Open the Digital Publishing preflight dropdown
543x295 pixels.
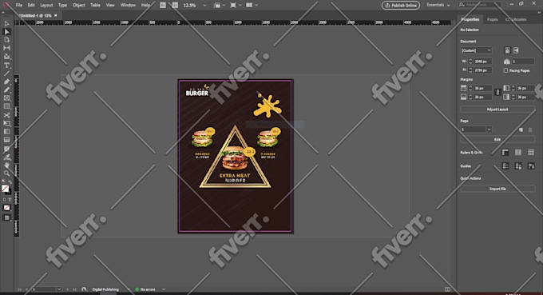(128, 289)
